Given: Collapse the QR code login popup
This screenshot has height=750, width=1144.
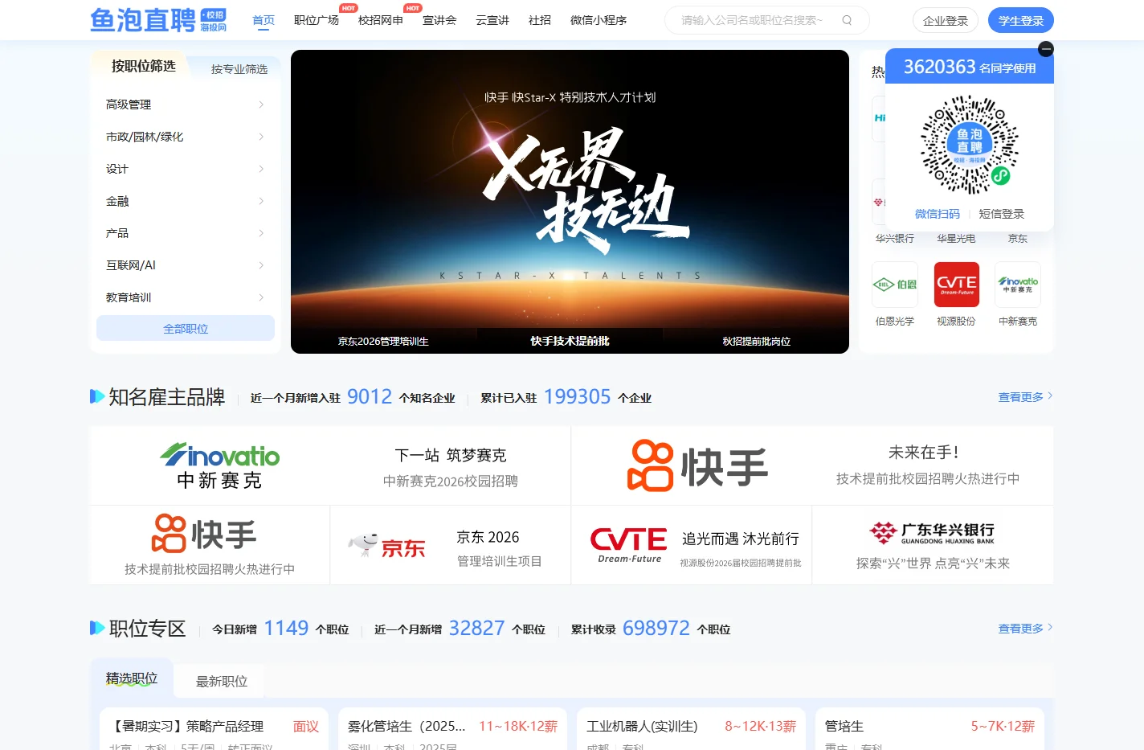Looking at the screenshot, I should 1046,49.
